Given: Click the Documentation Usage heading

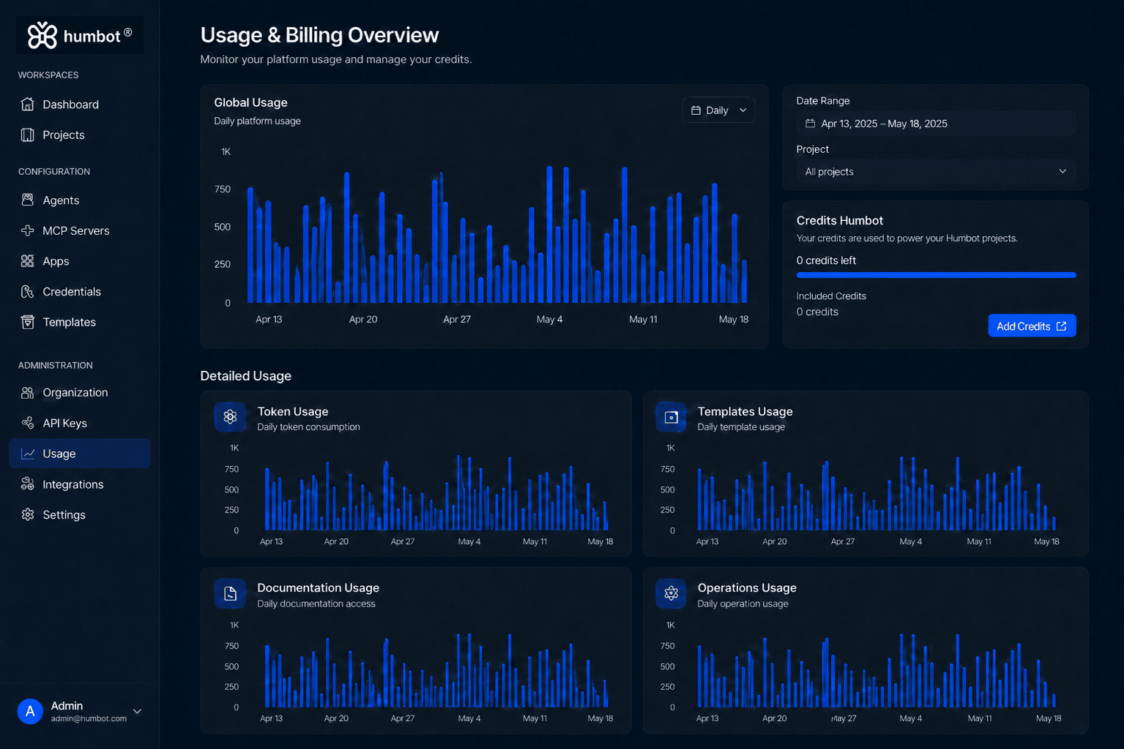Looking at the screenshot, I should (x=318, y=588).
